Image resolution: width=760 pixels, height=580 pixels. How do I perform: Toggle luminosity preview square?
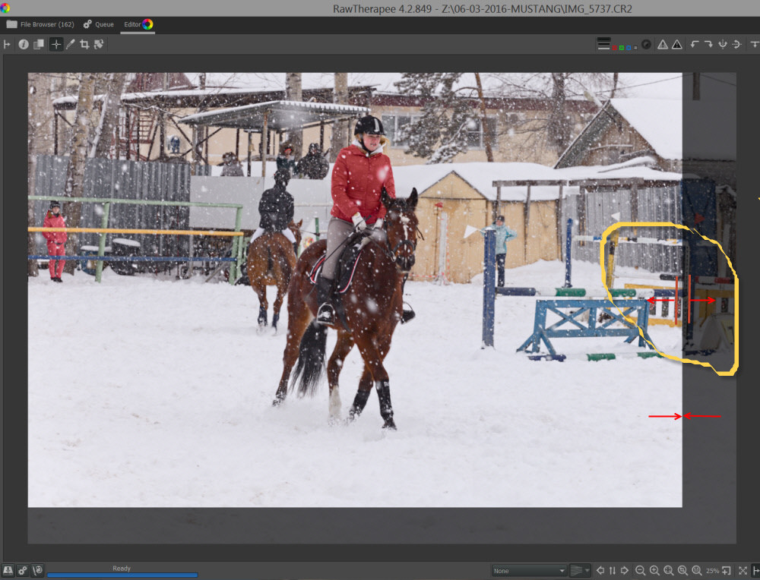(x=635, y=47)
